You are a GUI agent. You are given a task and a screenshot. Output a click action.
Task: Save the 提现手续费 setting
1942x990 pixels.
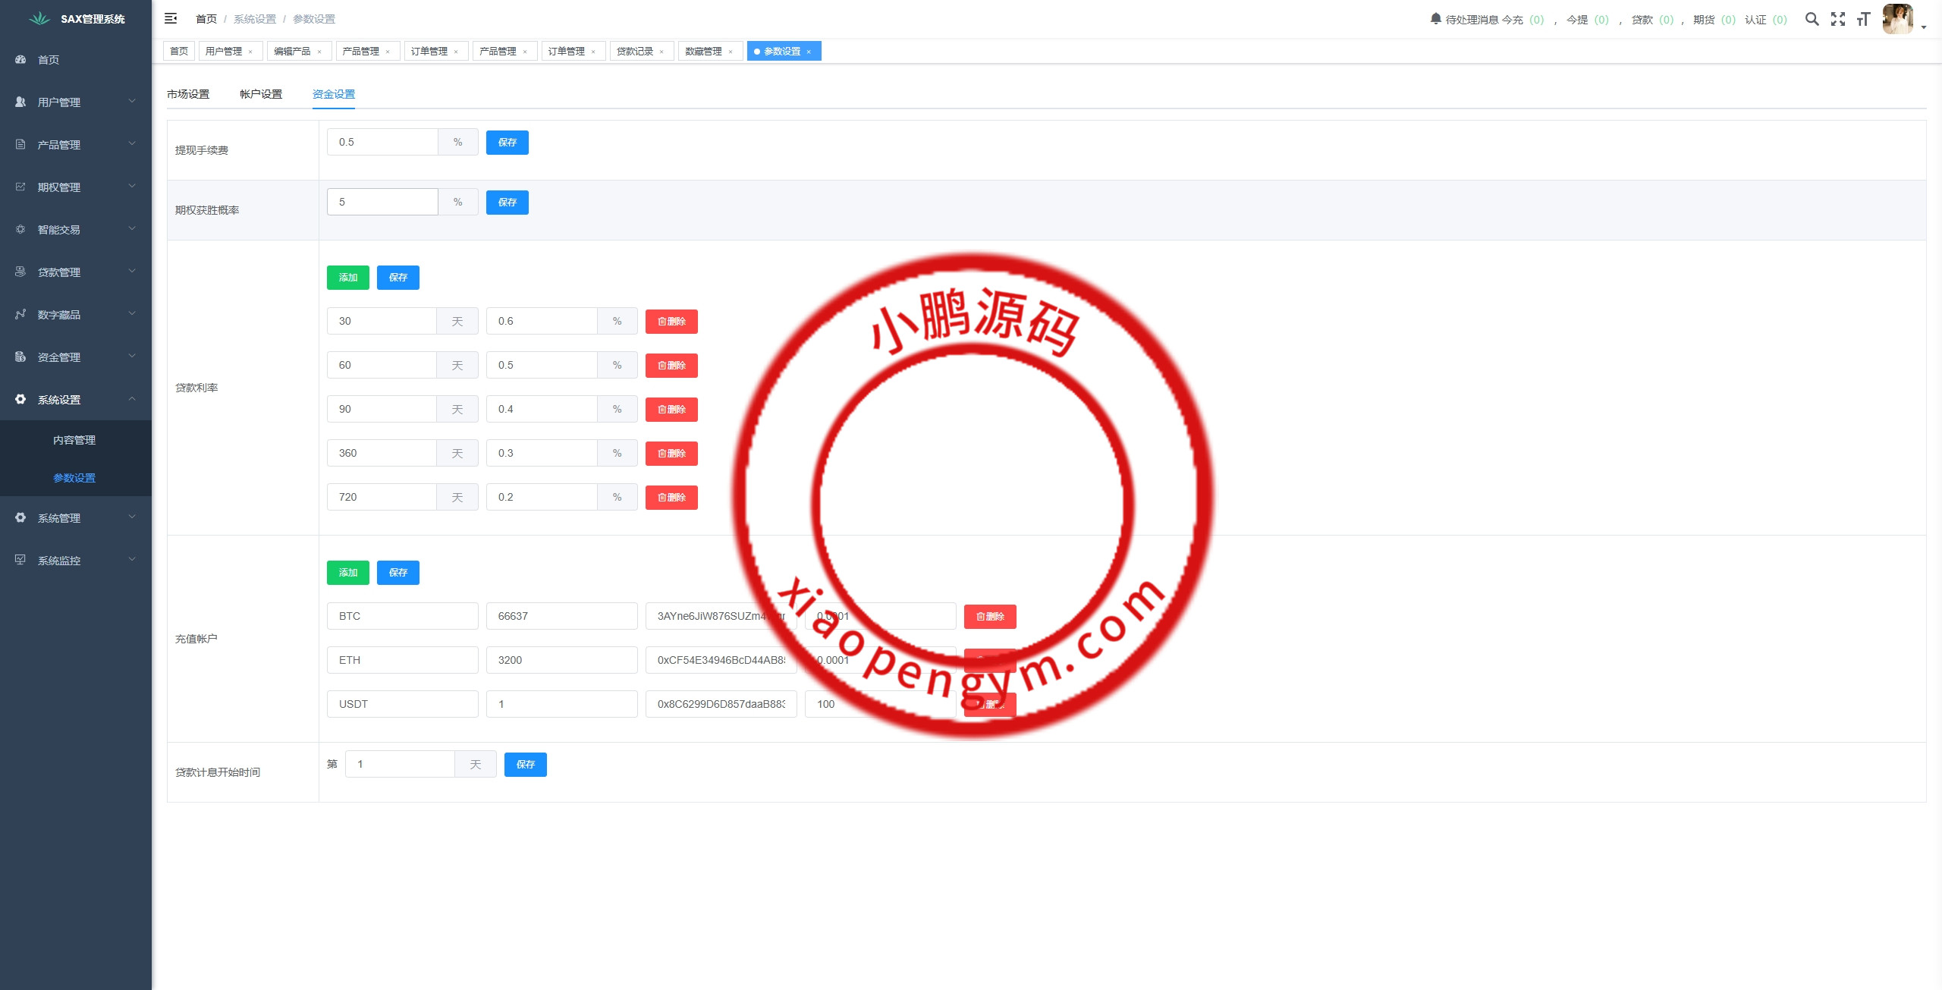click(507, 142)
